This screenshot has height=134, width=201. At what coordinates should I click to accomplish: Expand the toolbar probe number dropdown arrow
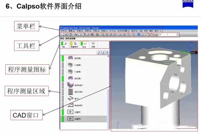coord(177,35)
